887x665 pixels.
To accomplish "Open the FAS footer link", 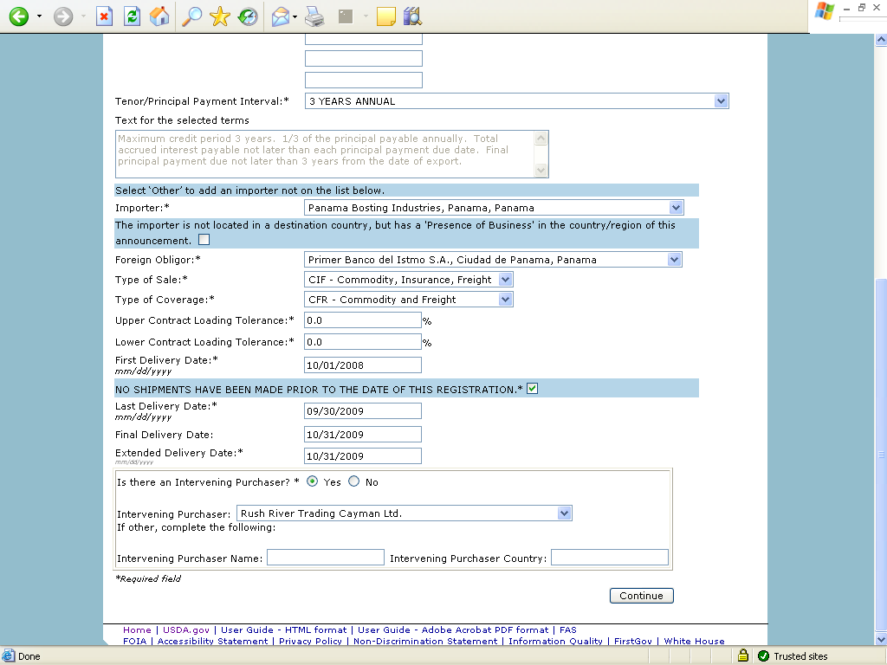I will [x=568, y=630].
